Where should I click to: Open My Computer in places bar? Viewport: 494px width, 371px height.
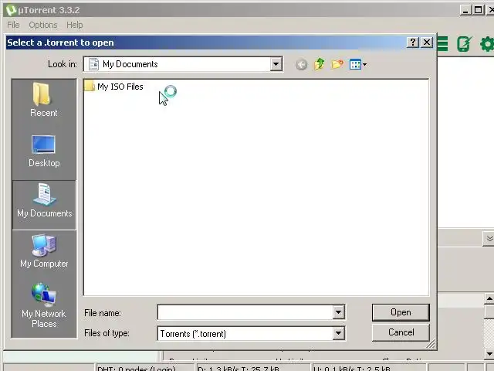pyautogui.click(x=44, y=251)
